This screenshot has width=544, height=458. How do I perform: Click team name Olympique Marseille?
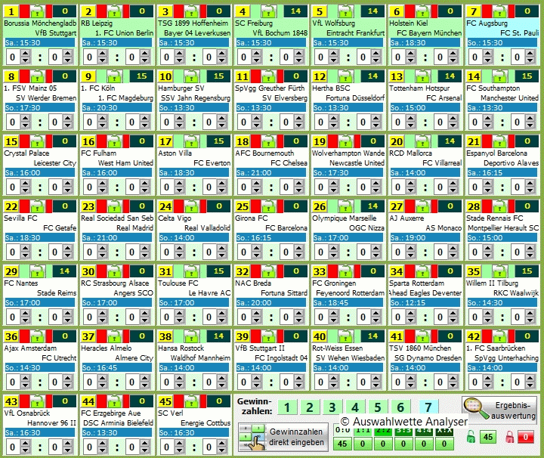(x=345, y=218)
